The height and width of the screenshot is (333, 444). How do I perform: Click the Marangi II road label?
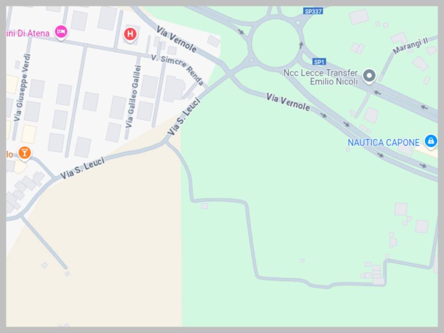(x=410, y=46)
